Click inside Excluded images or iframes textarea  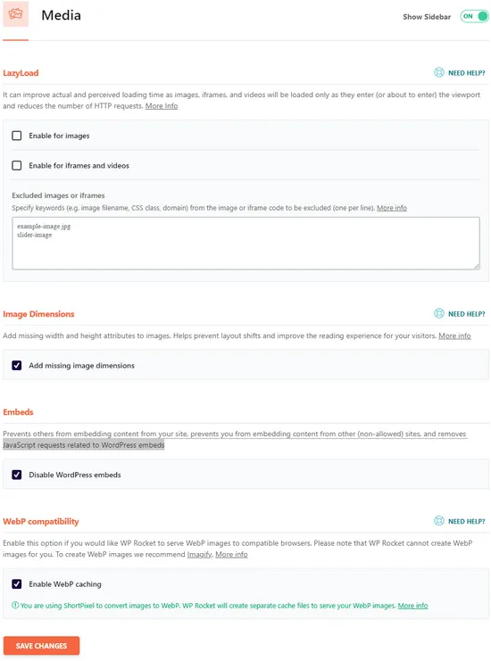[245, 244]
